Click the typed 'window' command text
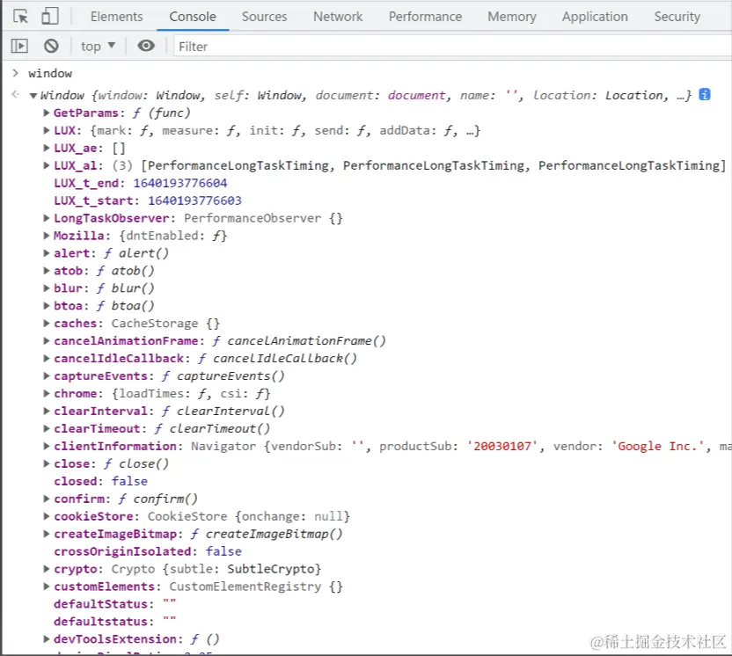Image resolution: width=732 pixels, height=656 pixels. (50, 73)
